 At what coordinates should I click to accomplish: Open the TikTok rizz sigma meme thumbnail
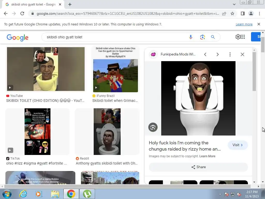point(38,132)
